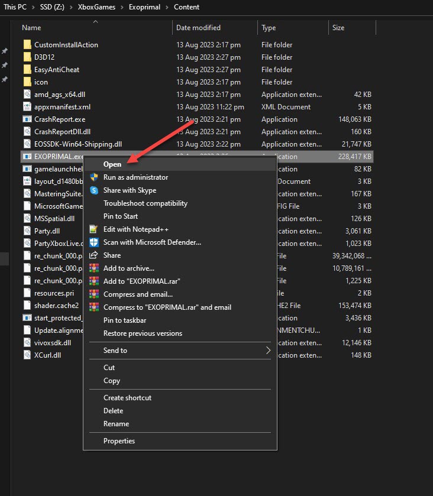Choose Pin to taskbar
Viewport: 433px width, 496px height.
(x=180, y=320)
